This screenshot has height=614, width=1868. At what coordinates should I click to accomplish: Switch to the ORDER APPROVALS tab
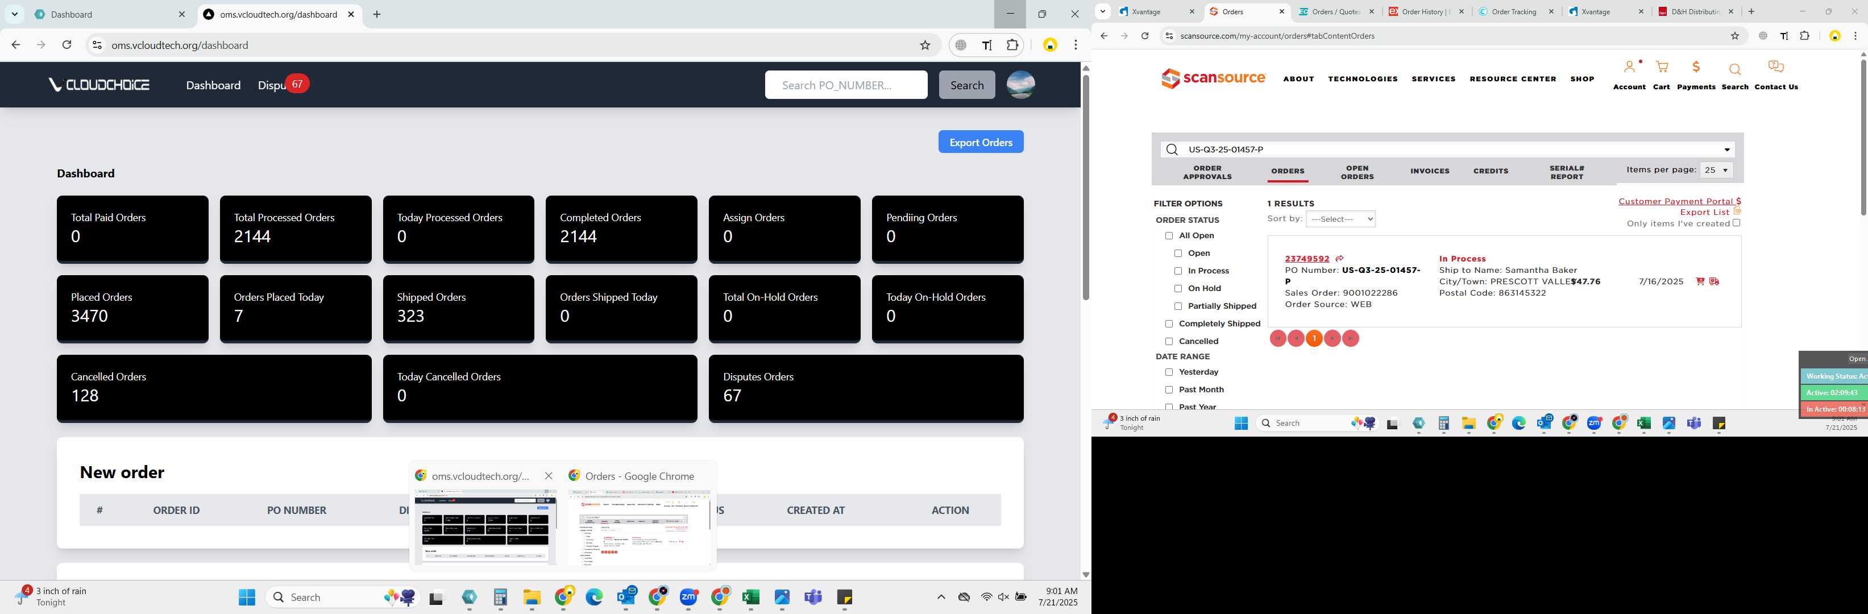tap(1207, 172)
